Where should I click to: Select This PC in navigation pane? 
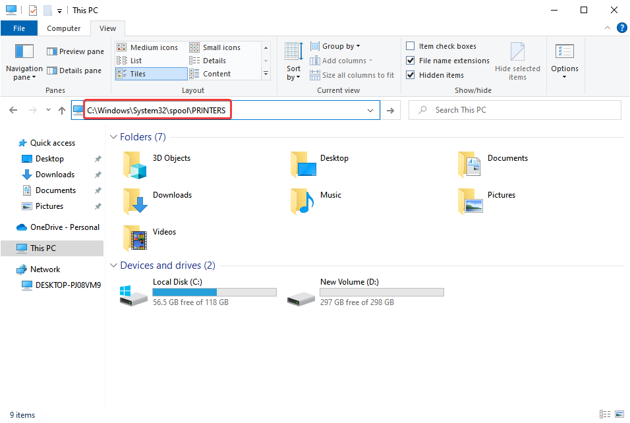click(52, 248)
